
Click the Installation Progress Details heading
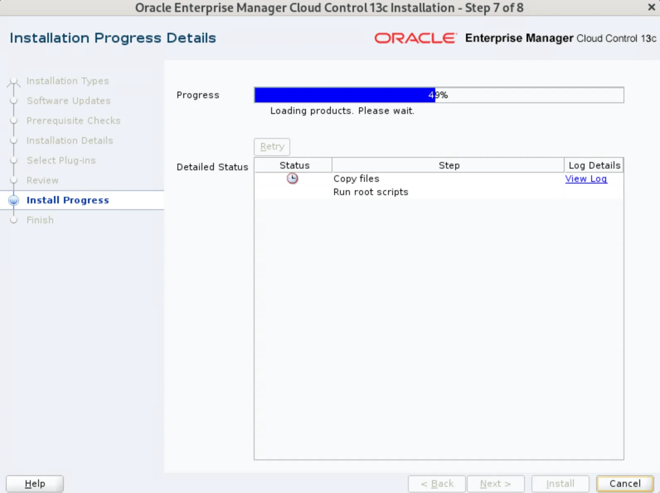pyautogui.click(x=113, y=38)
